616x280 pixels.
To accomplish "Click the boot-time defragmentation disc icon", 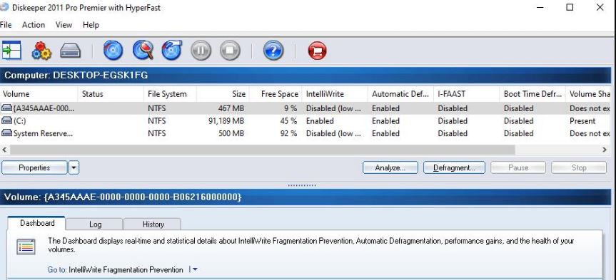I will [172, 51].
